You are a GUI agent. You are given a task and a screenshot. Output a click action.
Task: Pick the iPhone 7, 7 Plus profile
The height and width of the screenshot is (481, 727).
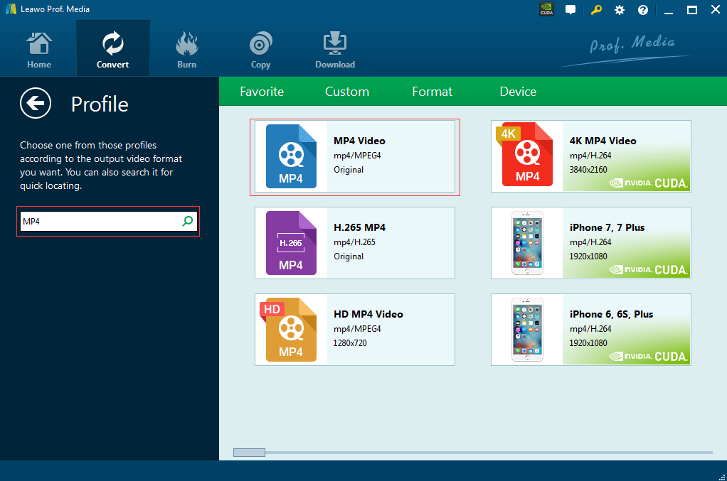[590, 243]
